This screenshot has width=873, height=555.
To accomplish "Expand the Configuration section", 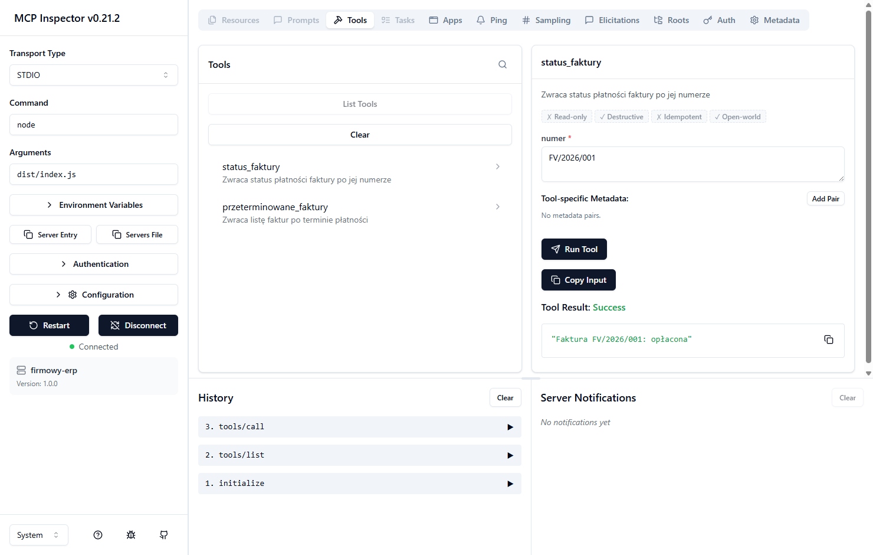I will [94, 295].
